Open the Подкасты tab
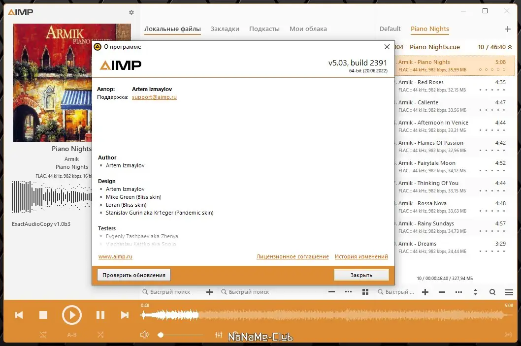 pos(264,29)
